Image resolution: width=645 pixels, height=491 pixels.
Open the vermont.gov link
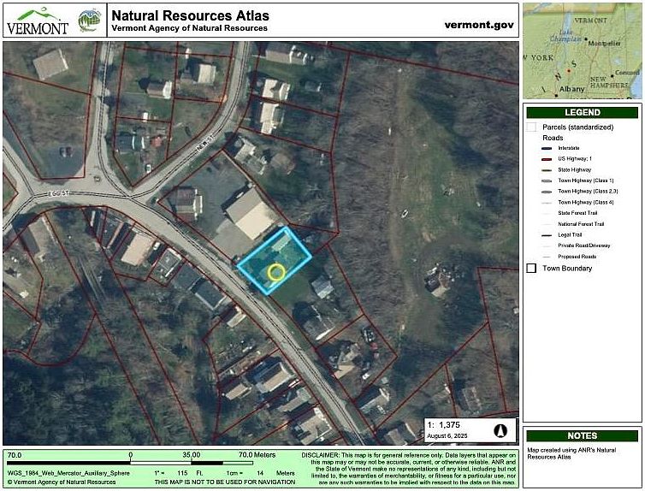click(479, 23)
